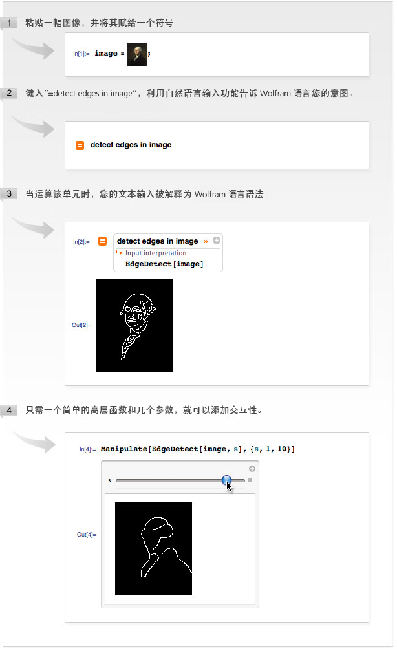Viewport: 397px width, 653px height.
Task: Click the blue slider s thumb
Action: click(226, 480)
